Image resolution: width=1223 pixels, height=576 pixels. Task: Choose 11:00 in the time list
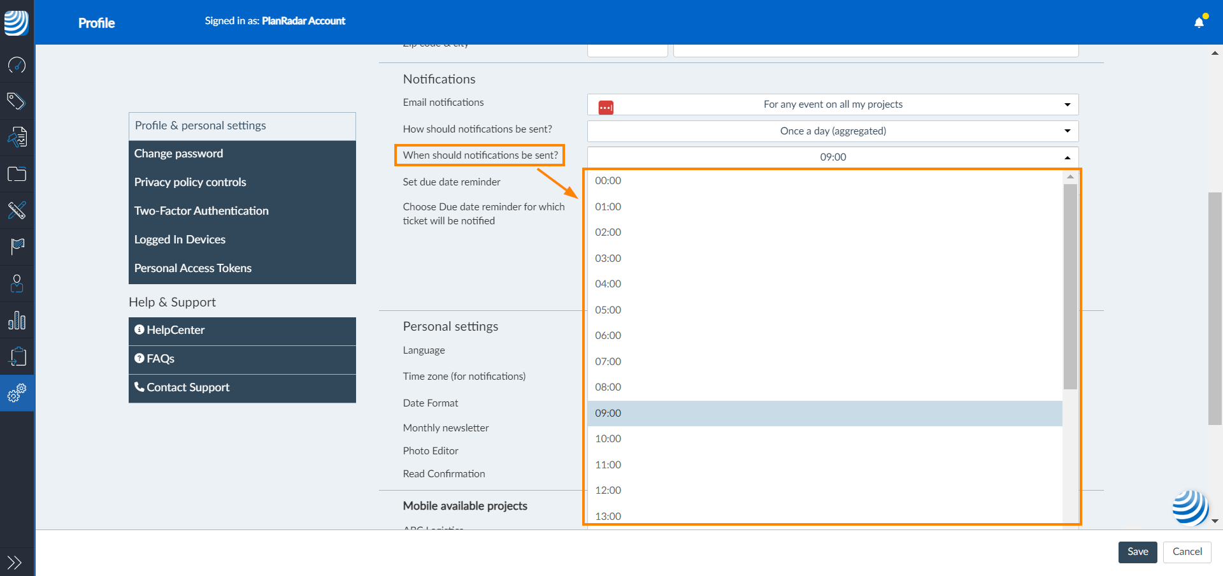coord(608,465)
